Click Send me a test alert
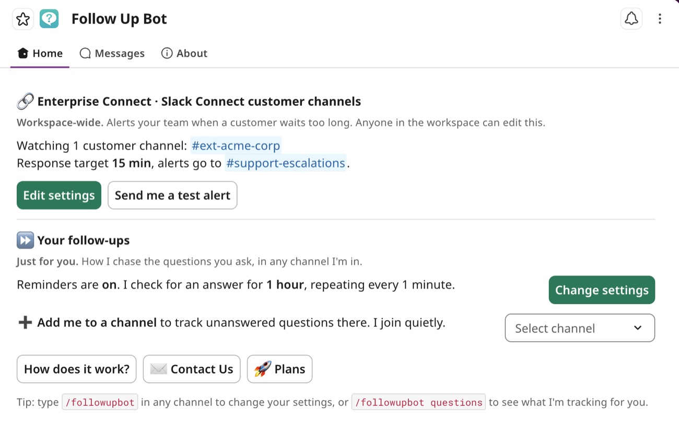 172,195
